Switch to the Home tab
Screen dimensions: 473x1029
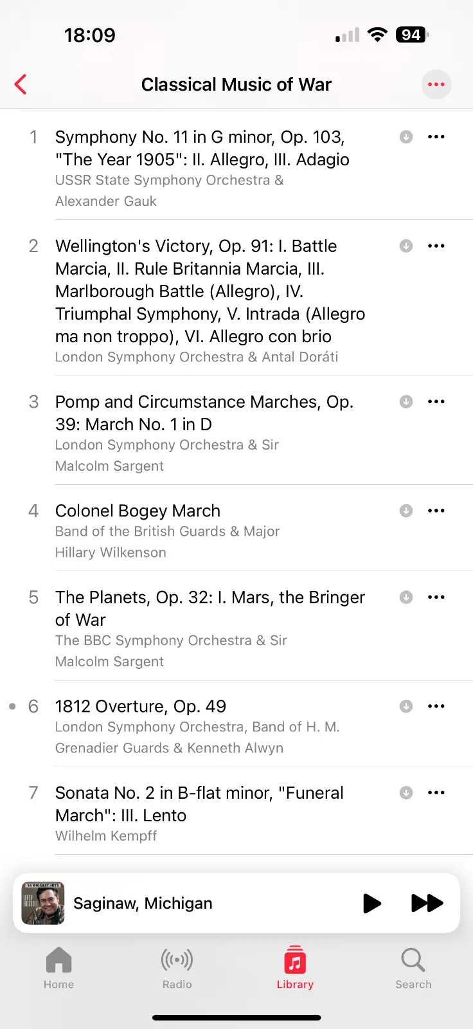pos(58,968)
